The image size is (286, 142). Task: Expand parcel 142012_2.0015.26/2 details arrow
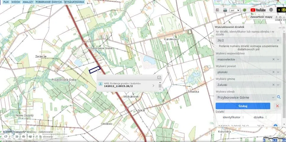[x=153, y=86]
